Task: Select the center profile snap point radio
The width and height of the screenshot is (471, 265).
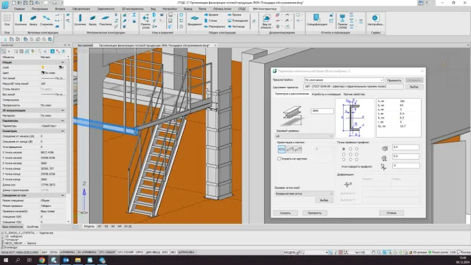Action: tap(351, 155)
